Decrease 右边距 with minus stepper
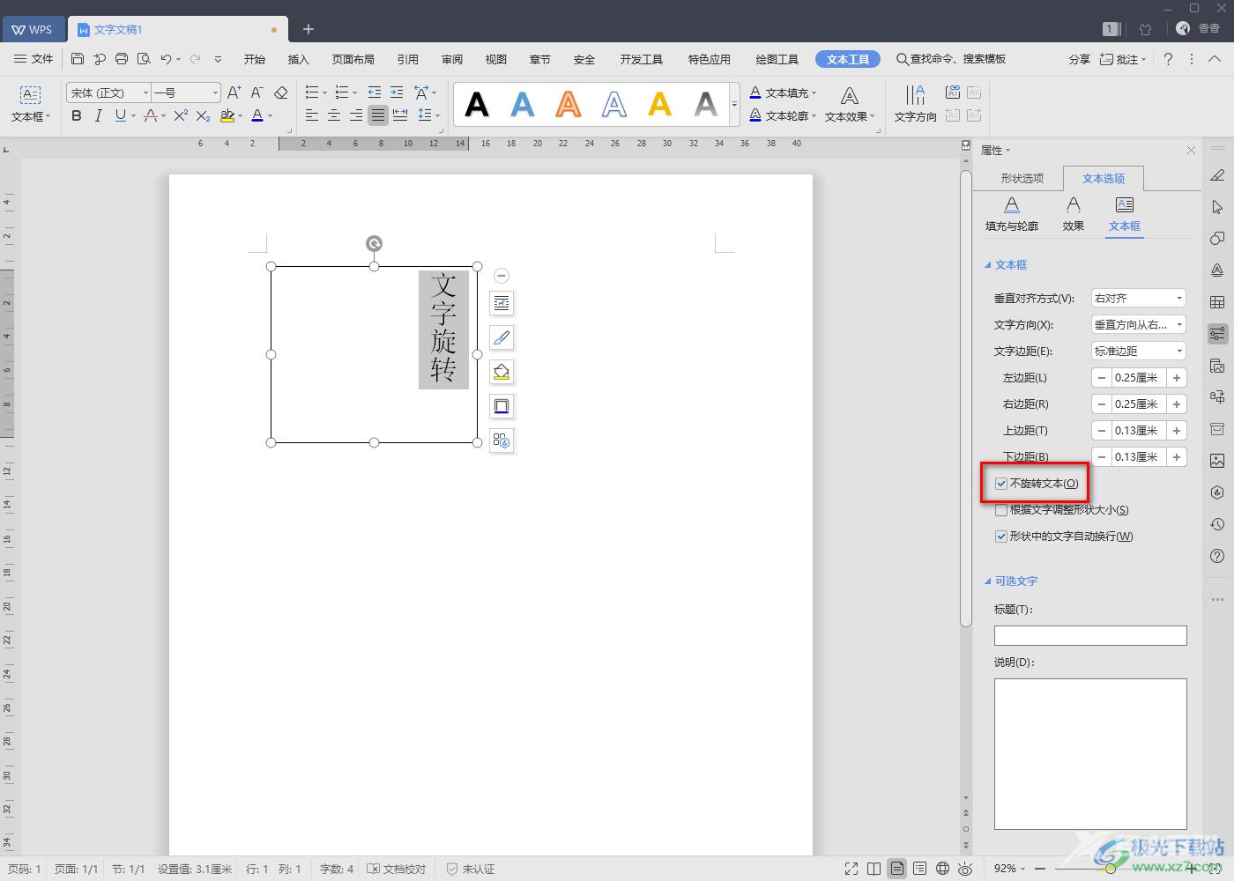This screenshot has width=1234, height=881. (1102, 404)
